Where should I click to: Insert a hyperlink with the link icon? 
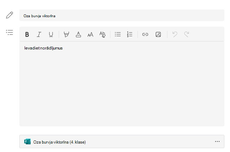pos(145,34)
